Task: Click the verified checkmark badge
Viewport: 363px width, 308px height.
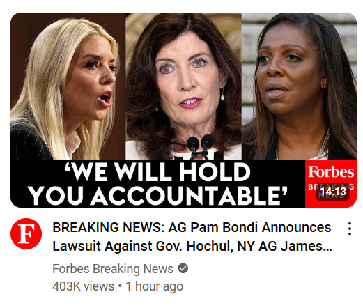Action: [x=183, y=268]
